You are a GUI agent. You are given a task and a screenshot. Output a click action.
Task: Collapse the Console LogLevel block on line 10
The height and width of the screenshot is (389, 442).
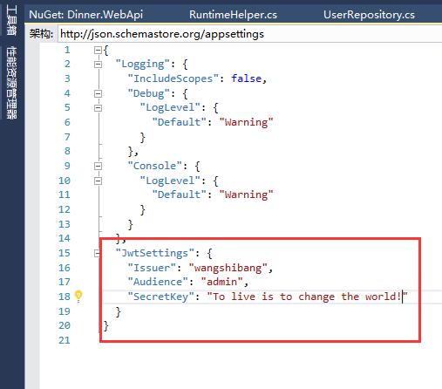point(98,181)
